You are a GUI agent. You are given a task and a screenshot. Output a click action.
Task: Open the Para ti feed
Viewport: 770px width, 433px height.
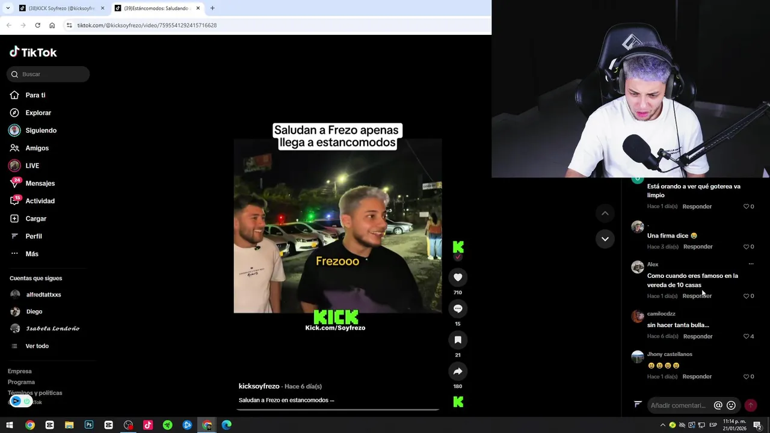[x=28, y=95]
